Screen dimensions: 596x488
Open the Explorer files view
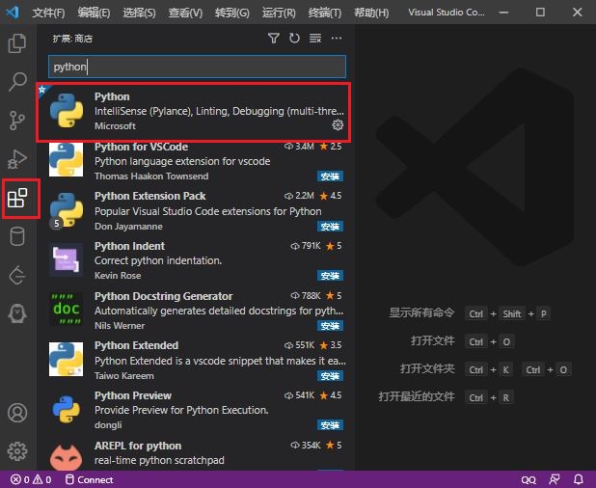pos(17,42)
